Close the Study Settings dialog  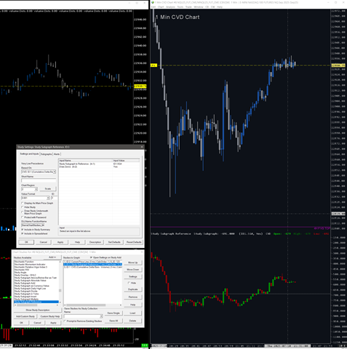[x=142, y=147]
